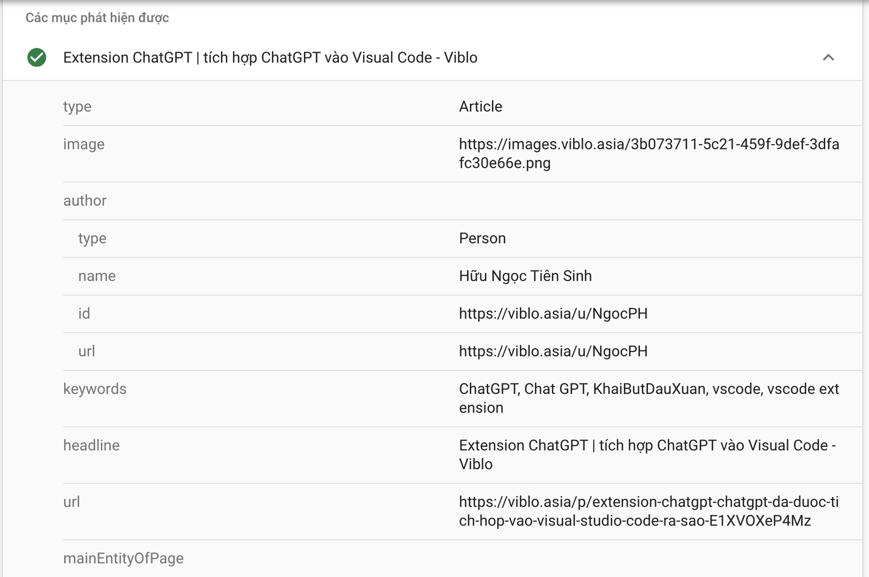
Task: Collapse the item with the chevron arrow
Action: tap(828, 57)
